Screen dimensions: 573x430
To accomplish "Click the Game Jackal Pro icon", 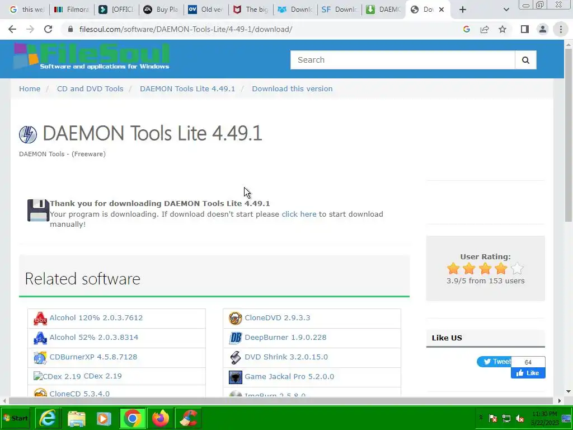I will point(236,377).
